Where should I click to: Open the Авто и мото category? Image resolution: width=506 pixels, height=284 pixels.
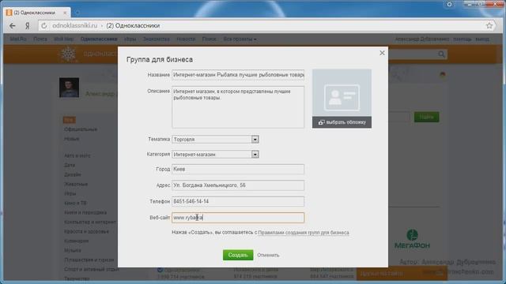[x=77, y=155]
